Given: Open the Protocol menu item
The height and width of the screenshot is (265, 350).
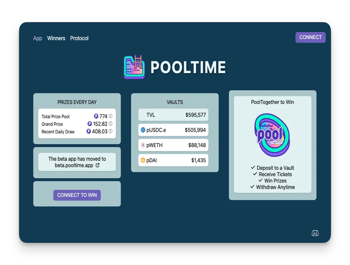Looking at the screenshot, I should (x=79, y=38).
